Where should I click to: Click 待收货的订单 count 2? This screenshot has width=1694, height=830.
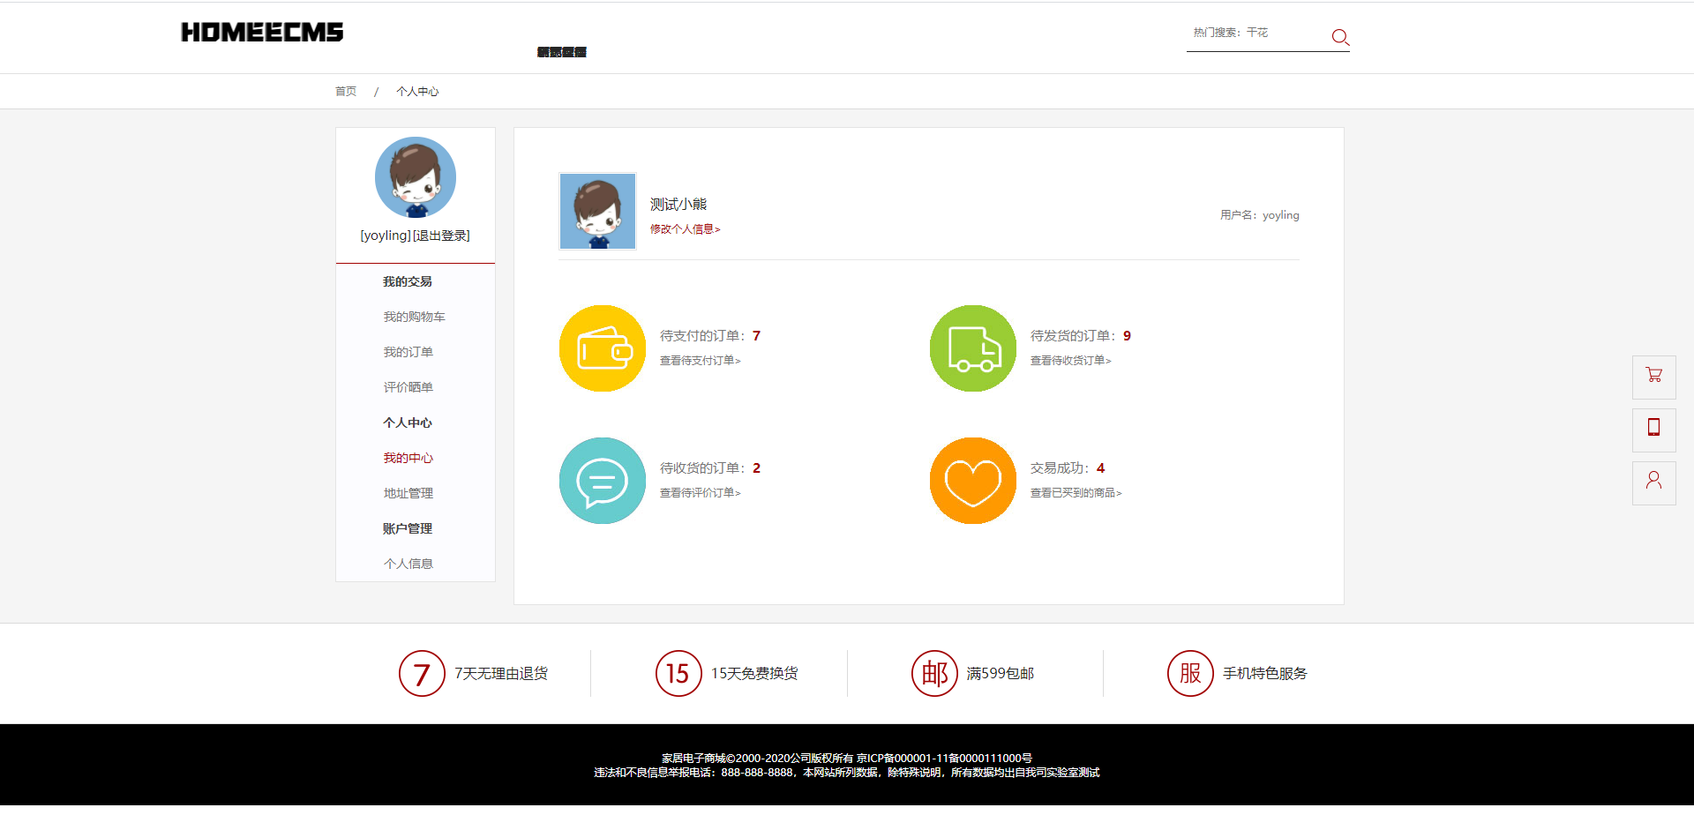756,468
